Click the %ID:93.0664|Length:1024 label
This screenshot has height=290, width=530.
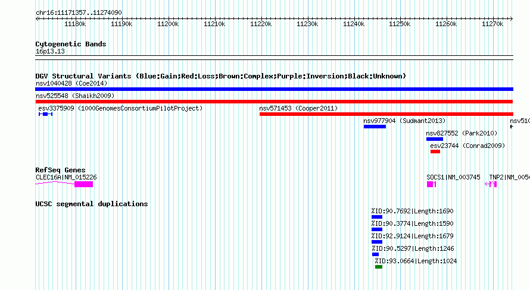(416, 261)
